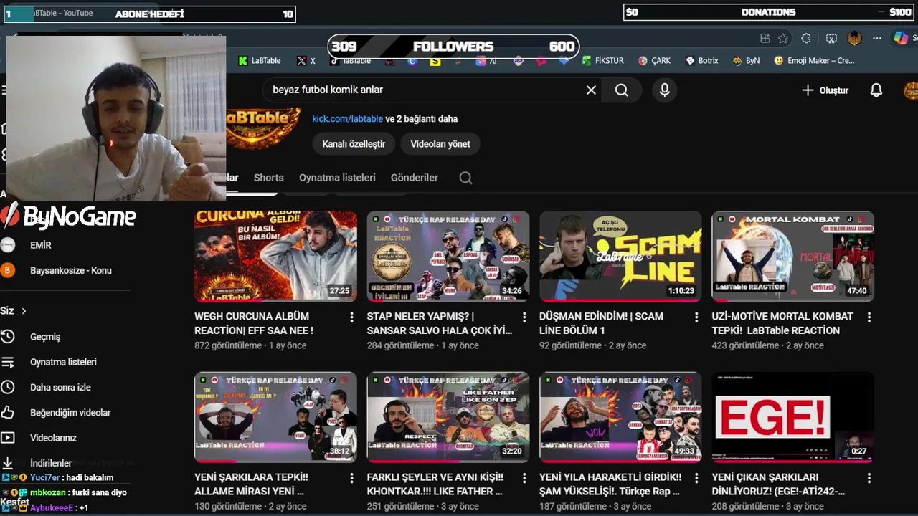The height and width of the screenshot is (516, 918).
Task: Open options menu for FARKLI ŞEYLER video
Action: pyautogui.click(x=524, y=478)
